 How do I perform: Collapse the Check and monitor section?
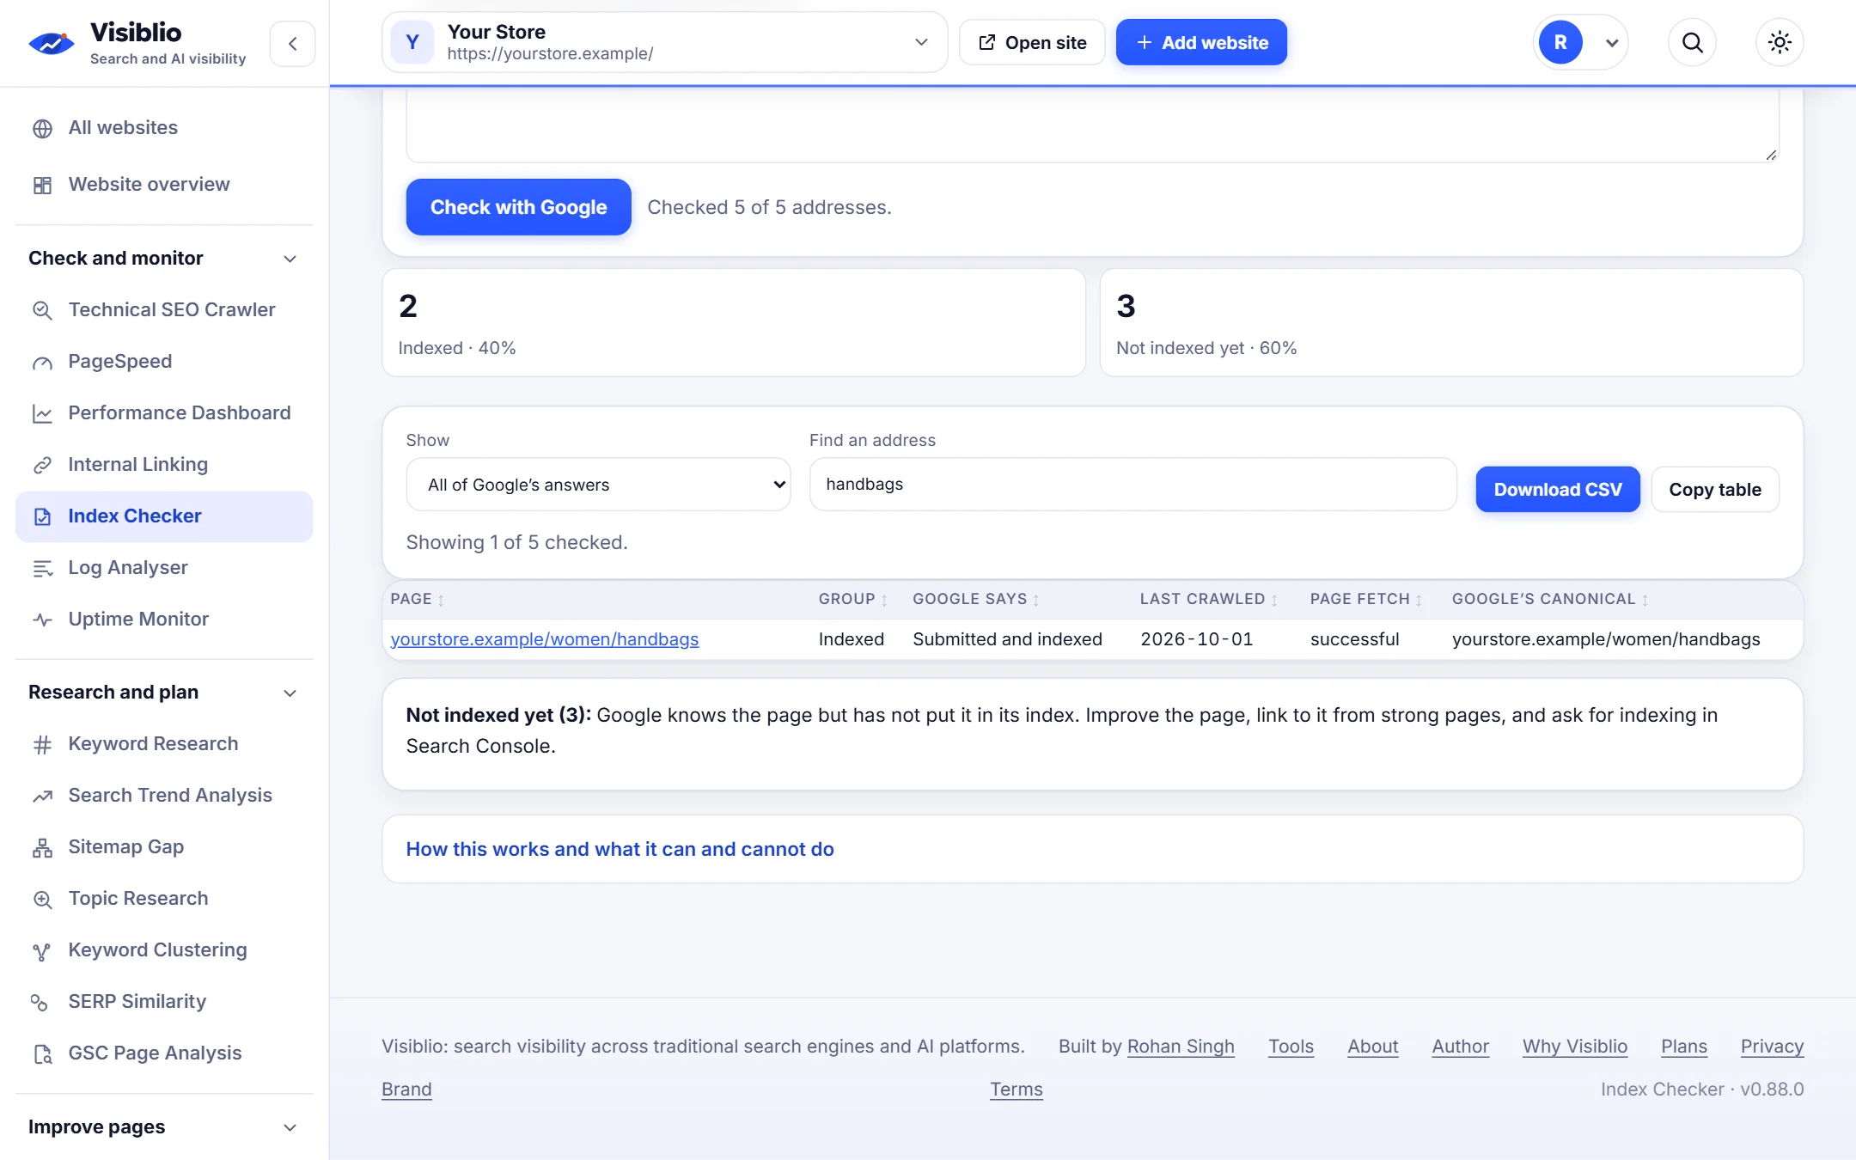(163, 258)
